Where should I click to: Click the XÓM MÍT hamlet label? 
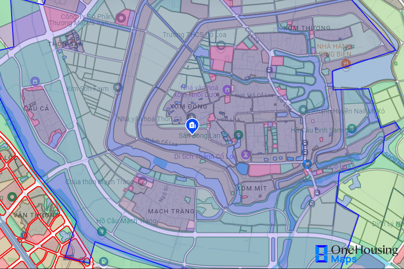point(251,188)
